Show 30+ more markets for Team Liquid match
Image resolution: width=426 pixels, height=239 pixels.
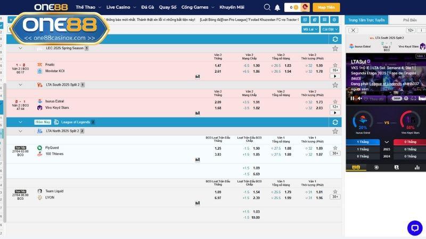point(335,197)
